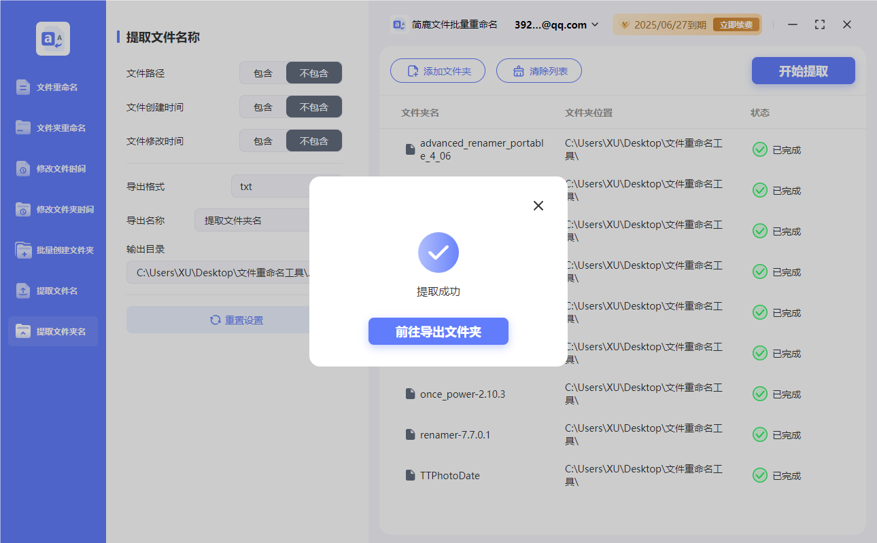The image size is (877, 543).
Task: Set 文件创建时间 to 包含
Action: (x=263, y=107)
